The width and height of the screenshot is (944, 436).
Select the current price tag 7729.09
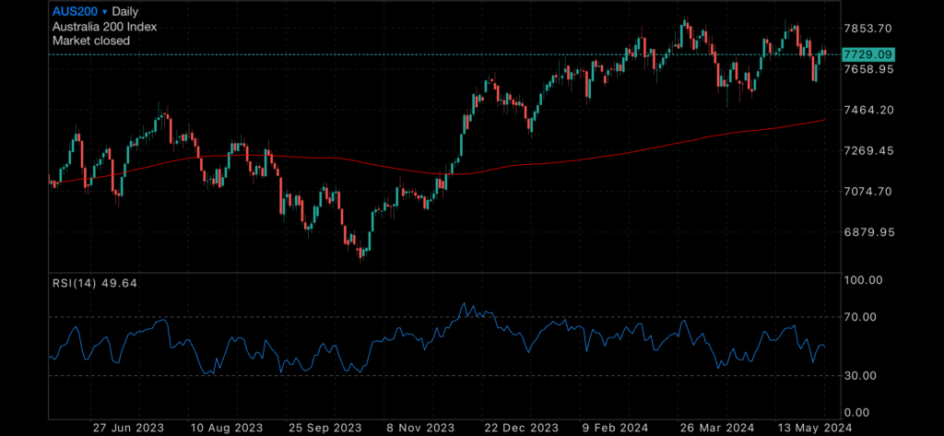coord(868,54)
